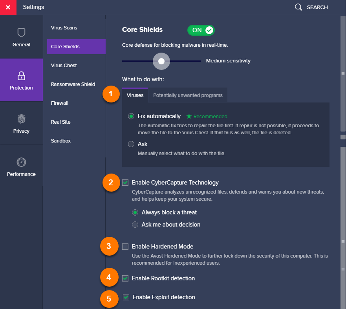
Task: Click the SEARCH label in header
Action: [x=317, y=7]
